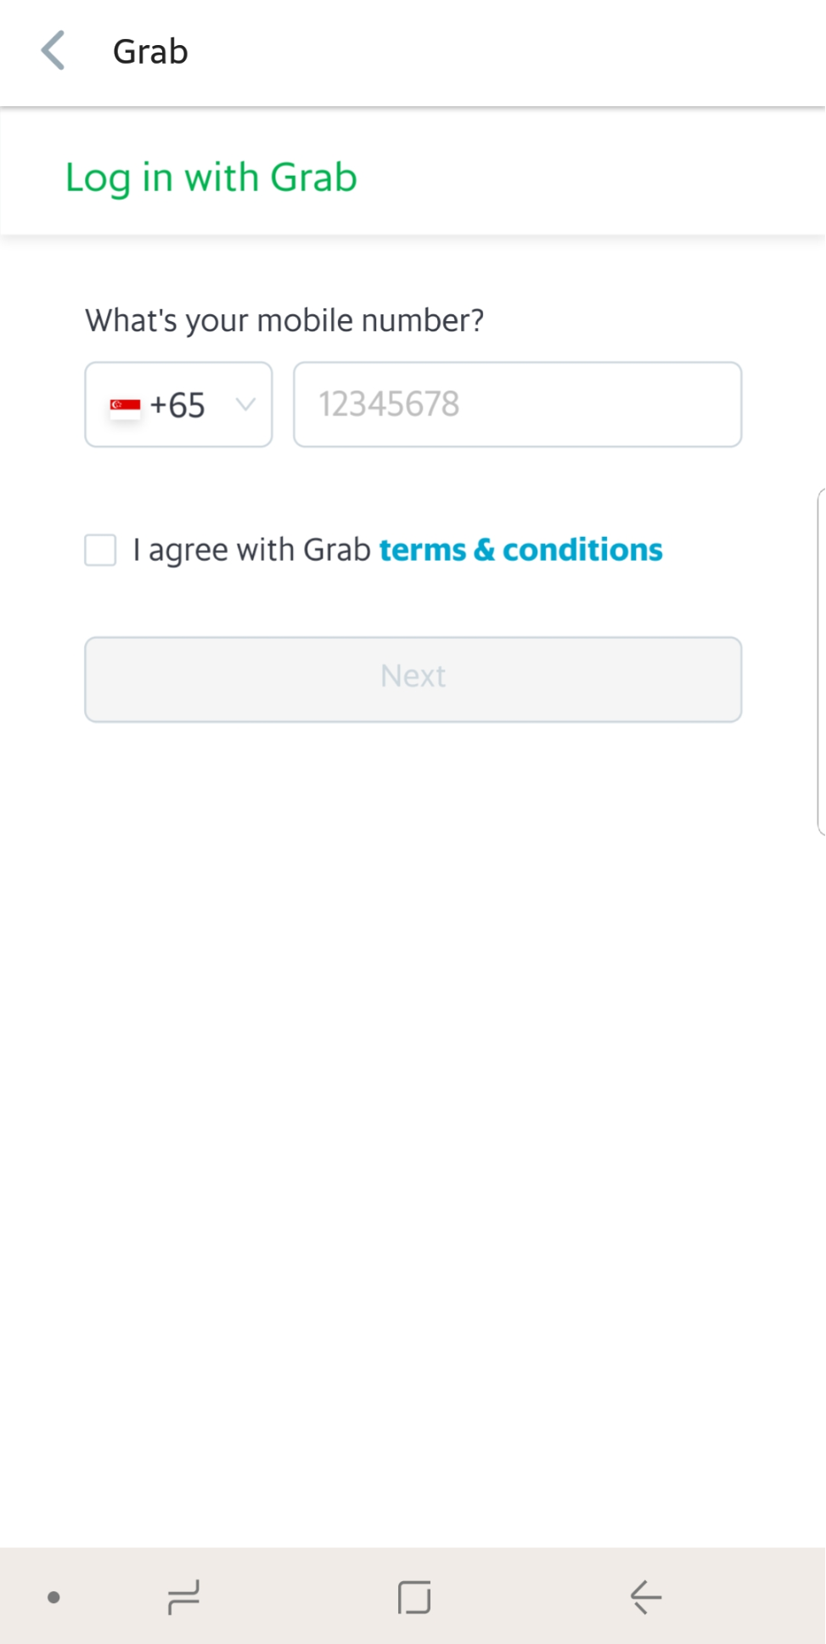Tap the Android recent apps icon
Image resolution: width=826 pixels, height=1644 pixels.
coord(183,1596)
